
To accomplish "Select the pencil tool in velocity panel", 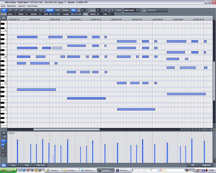I will 4,137.
